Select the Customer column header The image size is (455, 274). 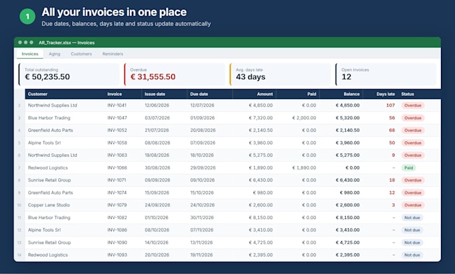pyautogui.click(x=37, y=94)
